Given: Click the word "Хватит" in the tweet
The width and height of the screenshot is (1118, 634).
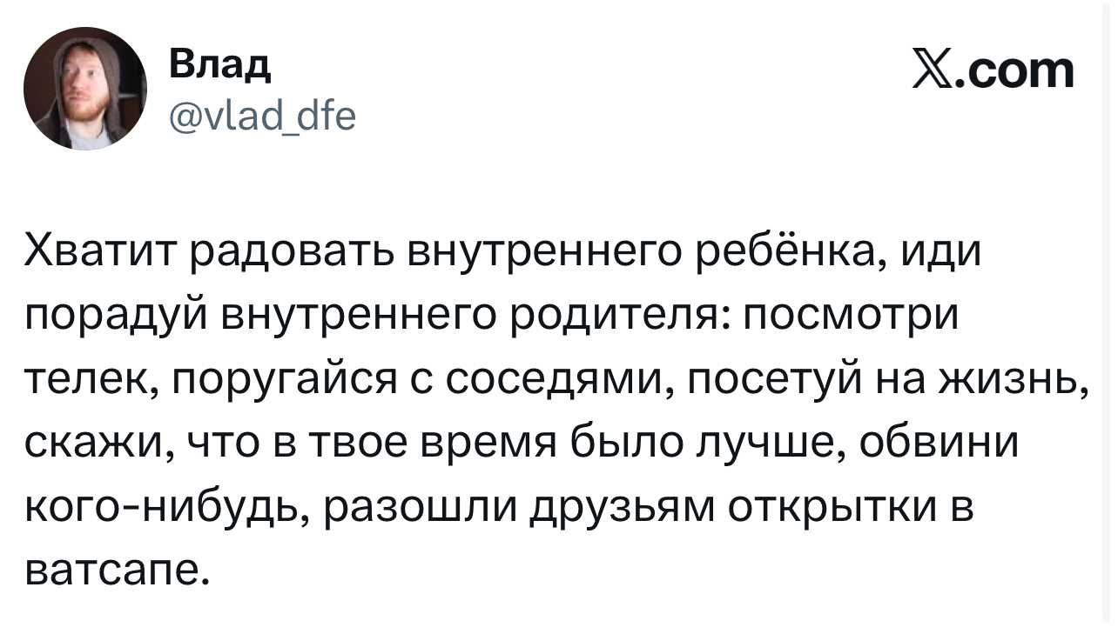Looking at the screenshot, I should [x=98, y=253].
